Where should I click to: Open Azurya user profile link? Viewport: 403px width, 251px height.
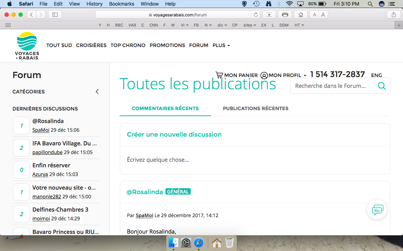click(40, 174)
